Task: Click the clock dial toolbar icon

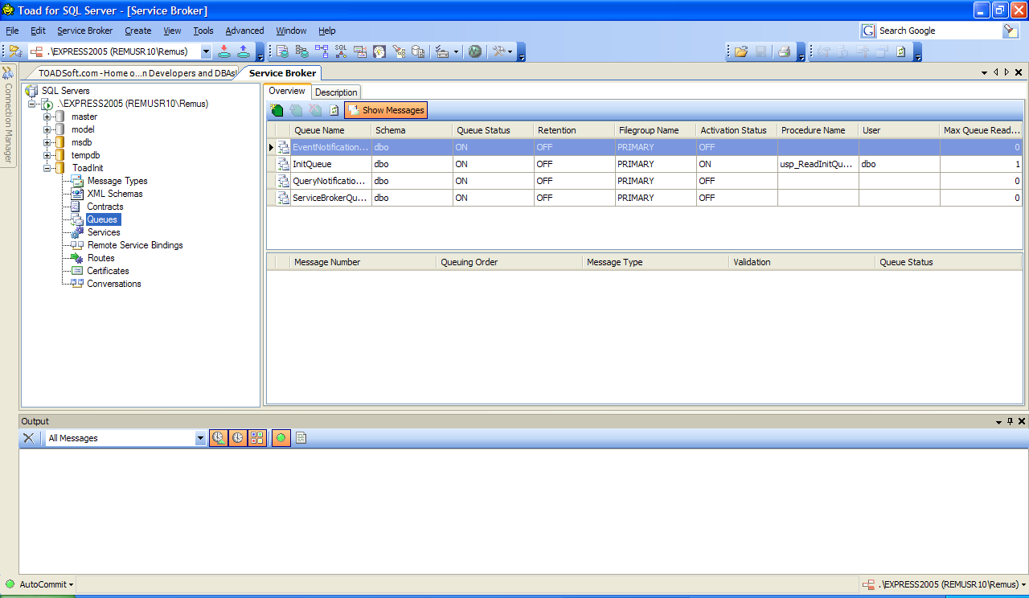Action: [379, 51]
